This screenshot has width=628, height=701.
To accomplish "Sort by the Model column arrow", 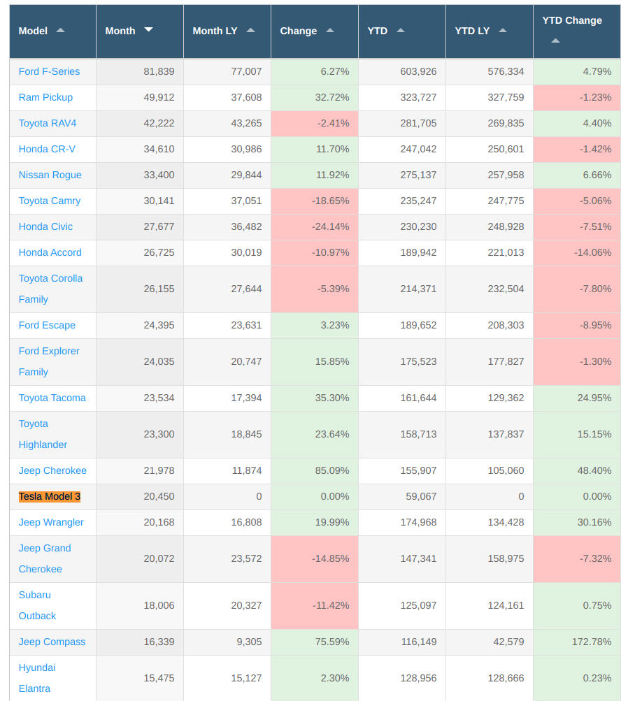I will pos(60,30).
